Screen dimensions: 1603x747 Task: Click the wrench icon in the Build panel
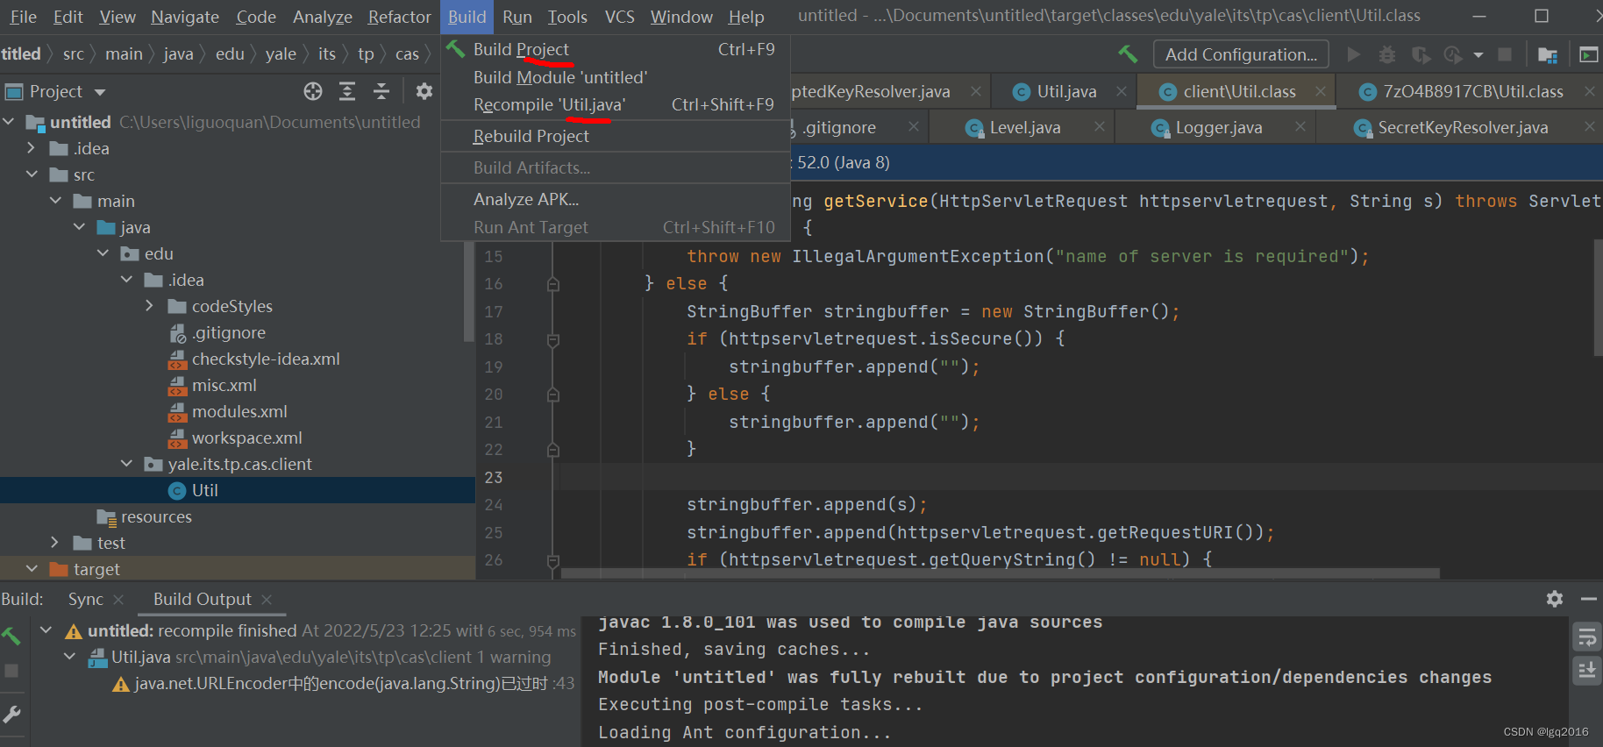pos(12,715)
